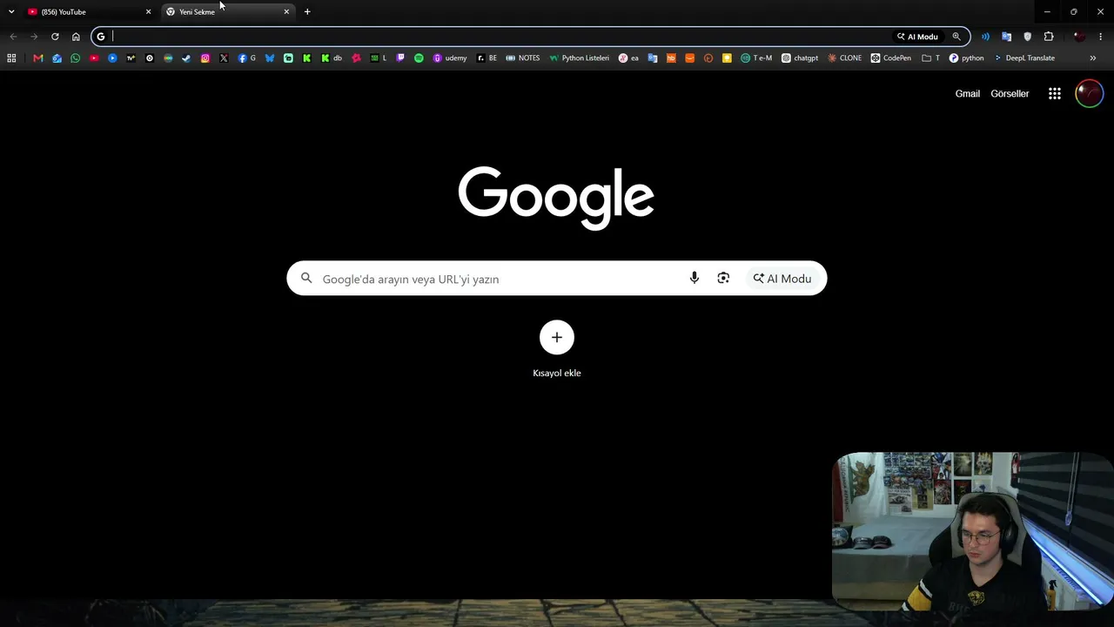Open the BE bookmark
This screenshot has width=1114, height=627.
click(x=487, y=58)
